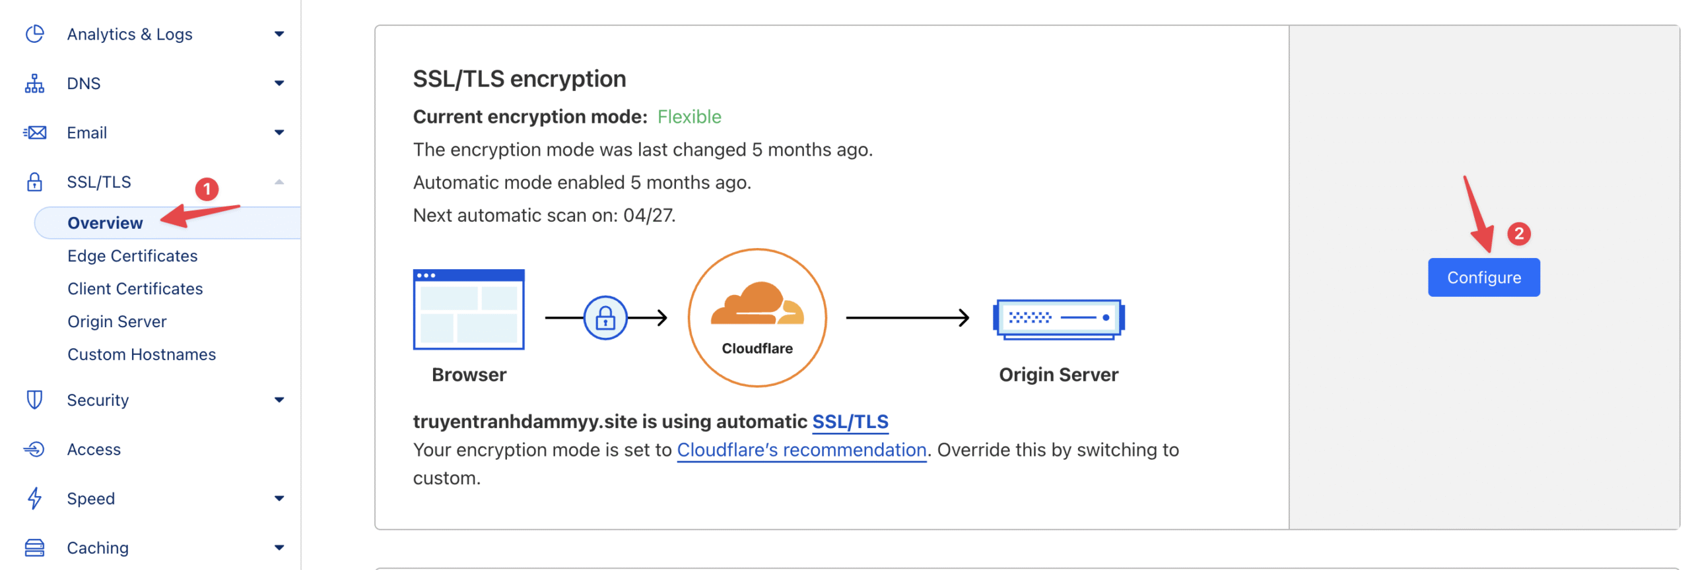1690x570 pixels.
Task: Click the 'Current encryption mode:' label
Action: (530, 117)
